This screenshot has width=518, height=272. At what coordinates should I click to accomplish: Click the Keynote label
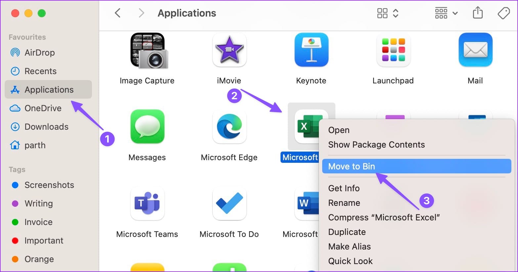point(311,81)
